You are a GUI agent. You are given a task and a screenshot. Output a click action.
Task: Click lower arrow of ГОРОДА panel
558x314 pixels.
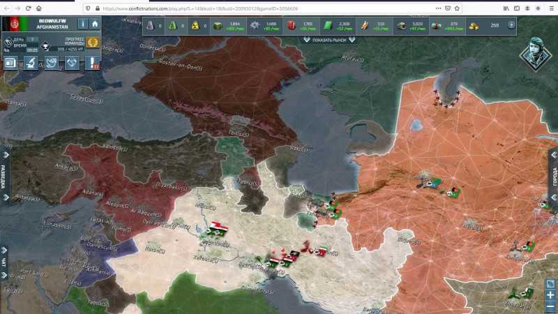[554, 197]
